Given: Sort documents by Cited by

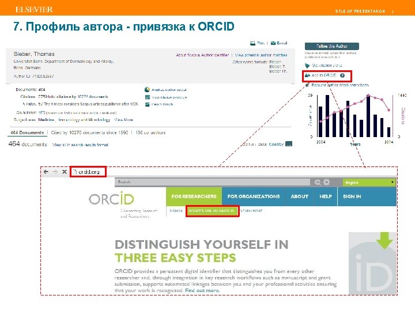Looking at the screenshot, I should [276, 144].
